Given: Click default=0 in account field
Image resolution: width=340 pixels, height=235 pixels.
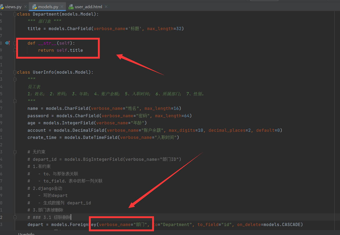Looking at the screenshot, I should (268, 130).
